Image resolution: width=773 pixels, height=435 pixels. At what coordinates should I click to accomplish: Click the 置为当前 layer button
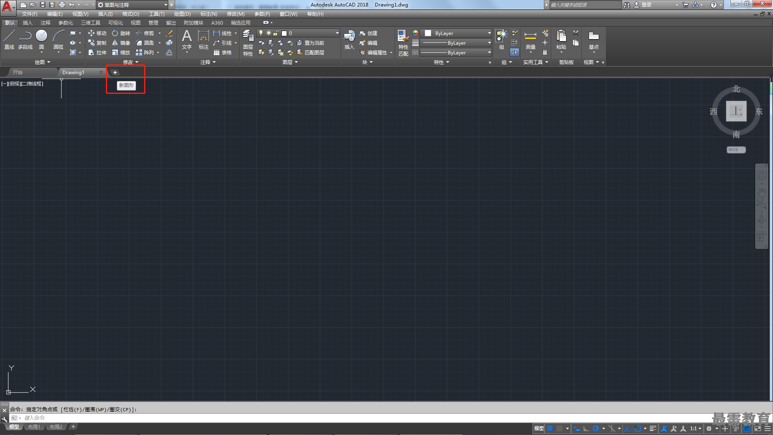310,43
